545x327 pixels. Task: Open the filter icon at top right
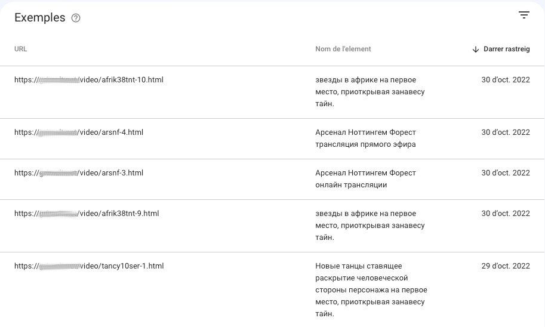[x=524, y=16]
